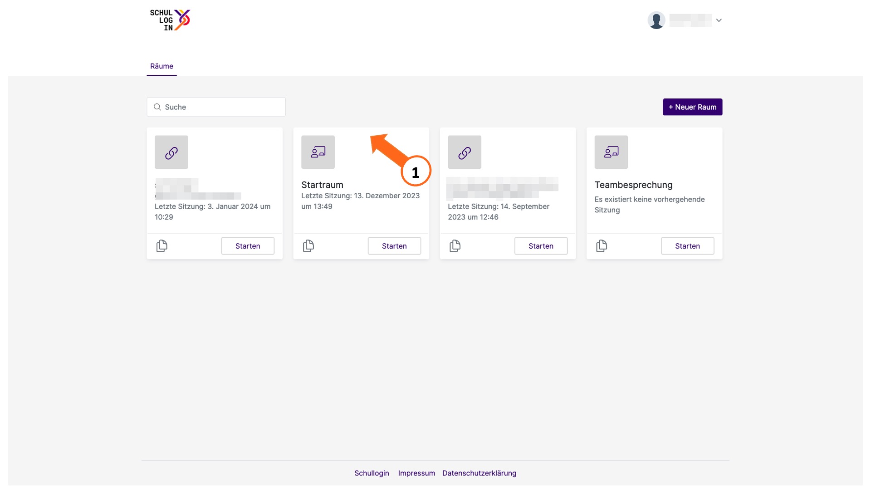Copy the Teambesprechung room link
Viewport: 871px width, 490px height.
coord(602,246)
